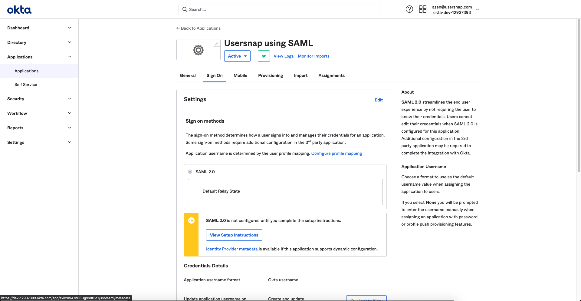Click the 'Sign on methods' heading

click(x=205, y=121)
